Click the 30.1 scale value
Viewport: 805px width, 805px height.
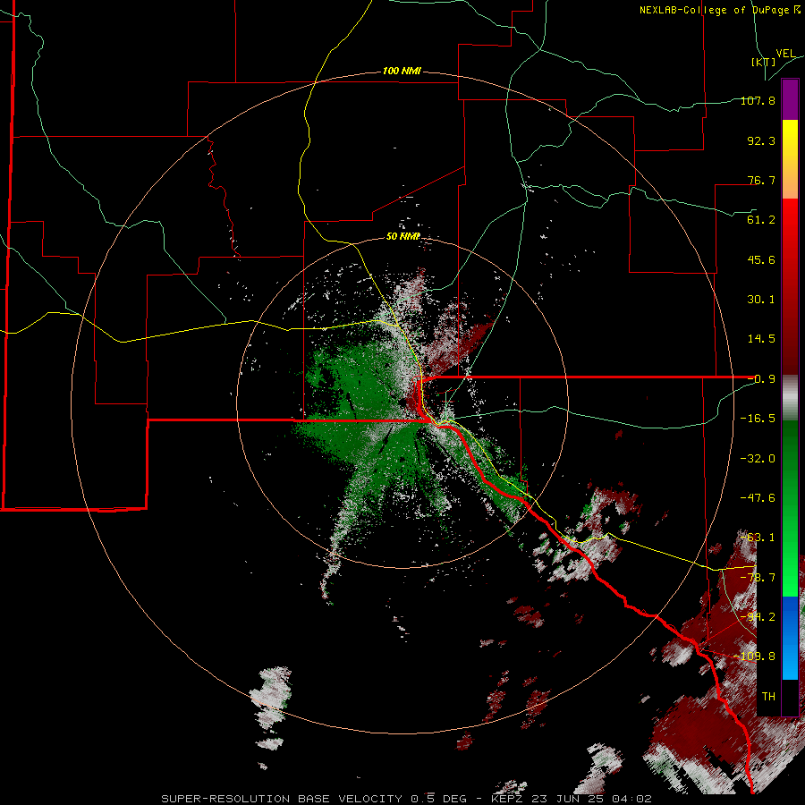tap(761, 300)
